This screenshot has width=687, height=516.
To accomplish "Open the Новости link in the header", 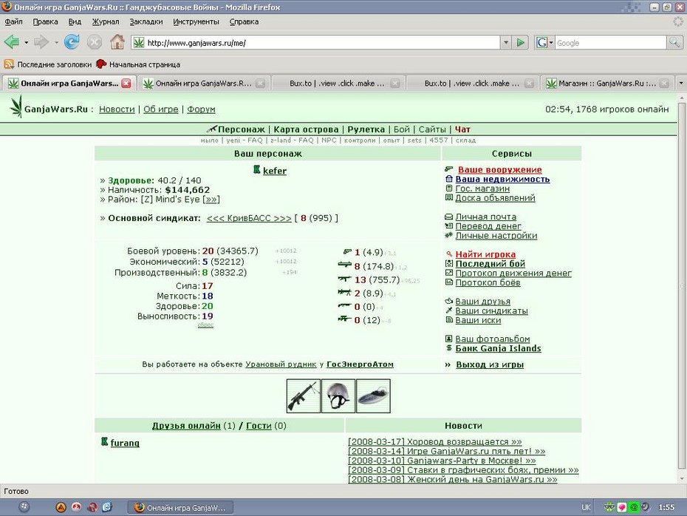I will pyautogui.click(x=117, y=109).
